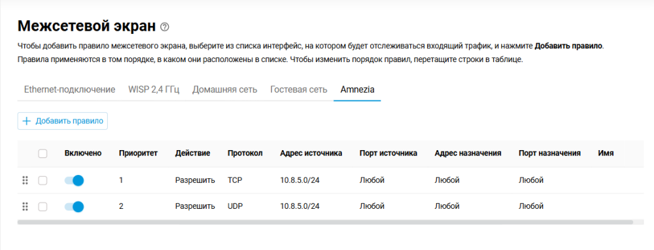654x250 pixels.
Task: Open the help icon beside Межсетевой экран
Action: point(165,27)
